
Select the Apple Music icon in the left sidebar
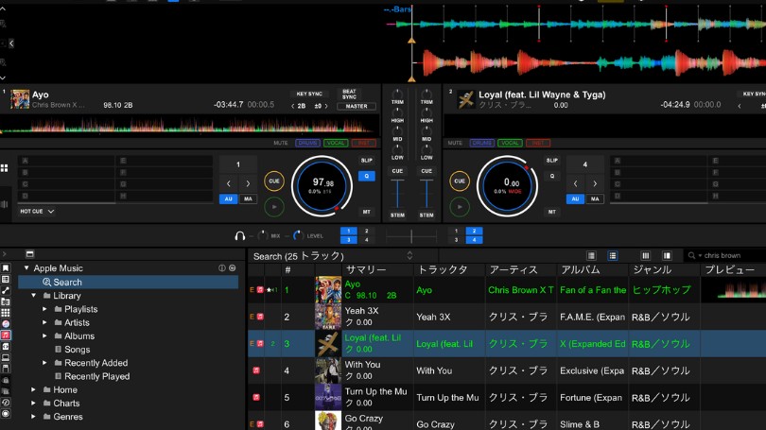coord(6,335)
